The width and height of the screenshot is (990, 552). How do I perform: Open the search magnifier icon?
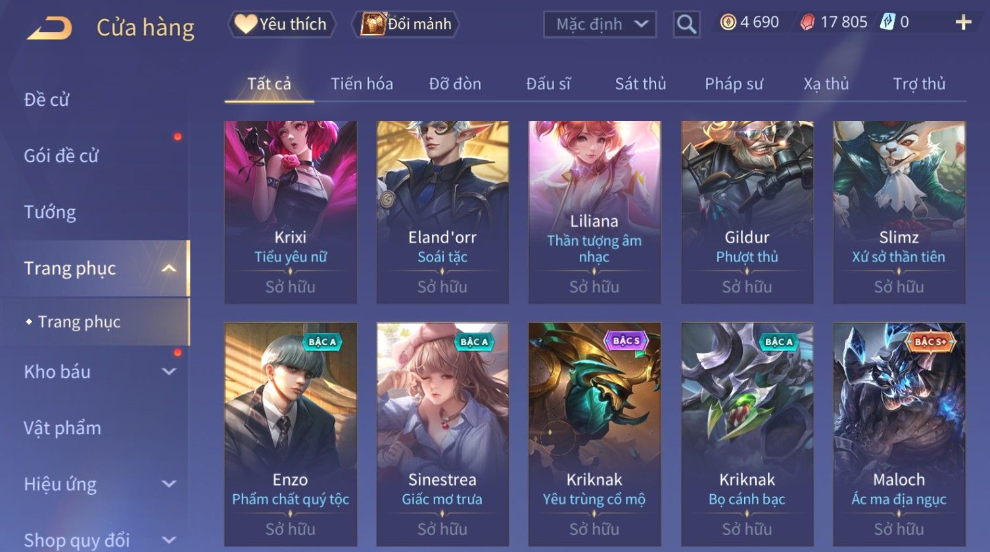[x=686, y=25]
